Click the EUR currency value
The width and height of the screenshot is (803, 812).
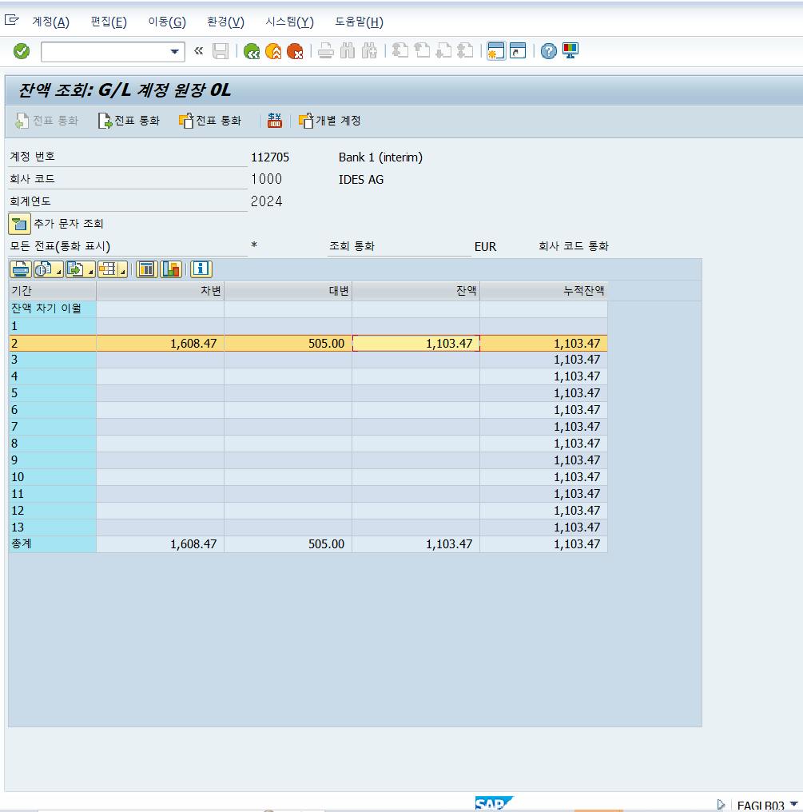pos(485,247)
